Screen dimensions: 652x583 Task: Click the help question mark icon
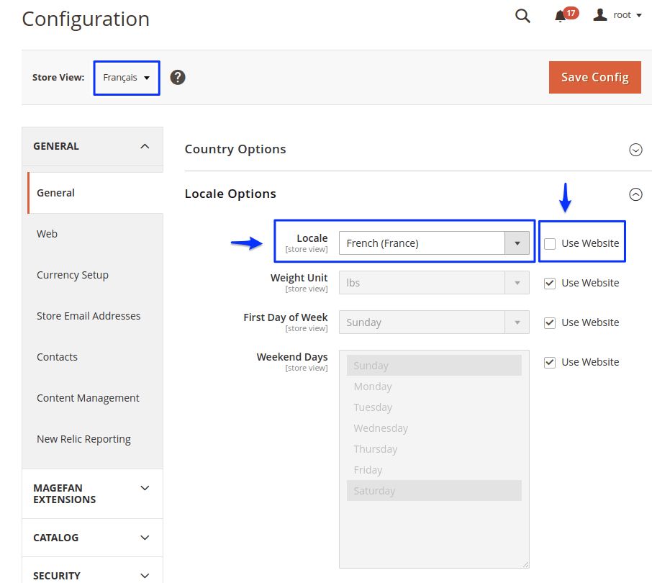(x=177, y=76)
